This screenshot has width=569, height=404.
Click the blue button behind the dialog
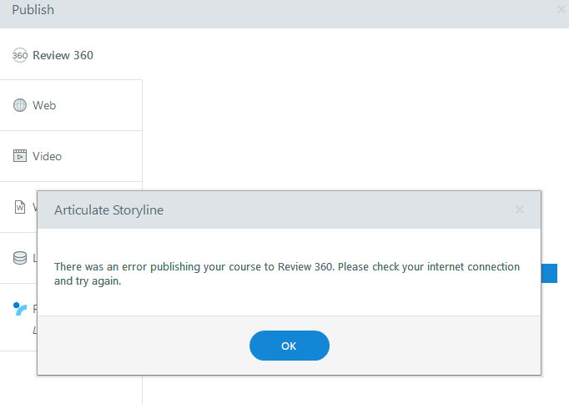(549, 273)
